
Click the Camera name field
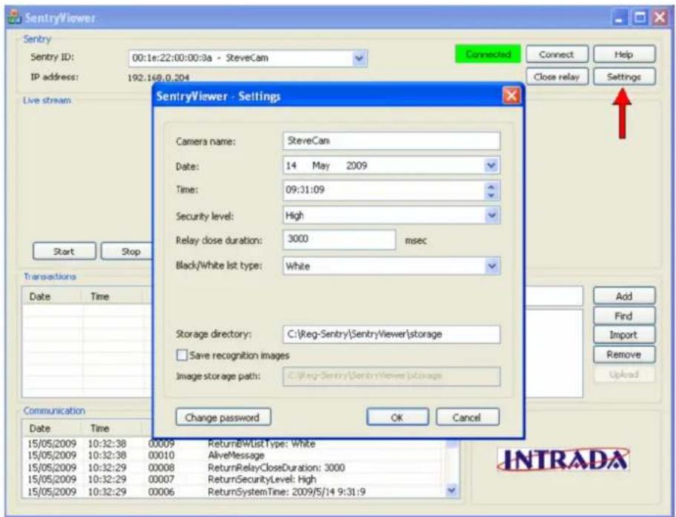pos(391,141)
